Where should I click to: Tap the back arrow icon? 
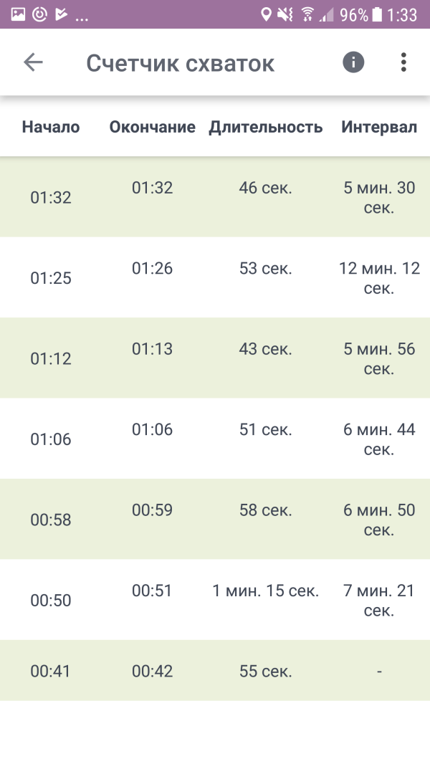coord(33,62)
